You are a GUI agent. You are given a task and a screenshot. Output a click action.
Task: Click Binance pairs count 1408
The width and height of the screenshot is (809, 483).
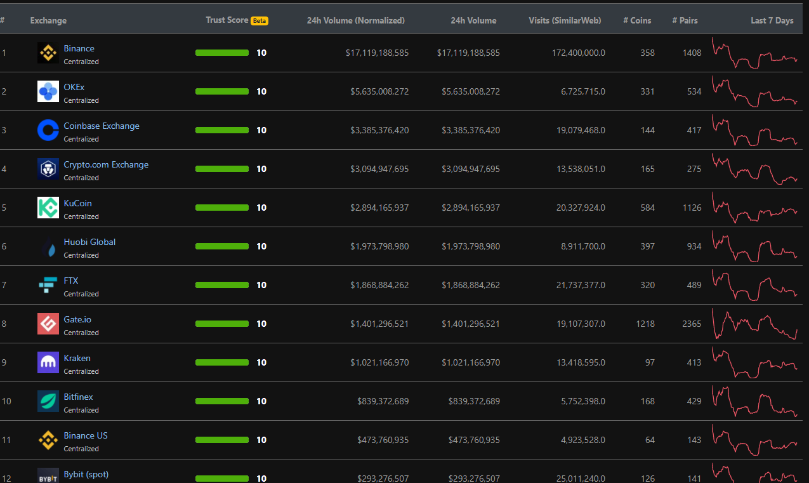coord(692,53)
